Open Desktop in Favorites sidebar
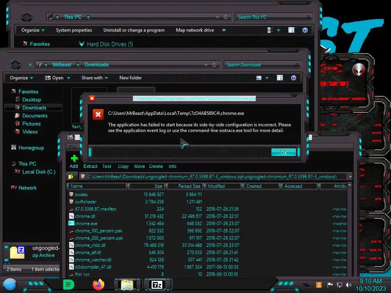The width and height of the screenshot is (391, 293). click(31, 100)
